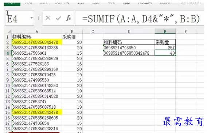The image size is (207, 133).
Task: Select row 15 header
Action: point(8,112)
